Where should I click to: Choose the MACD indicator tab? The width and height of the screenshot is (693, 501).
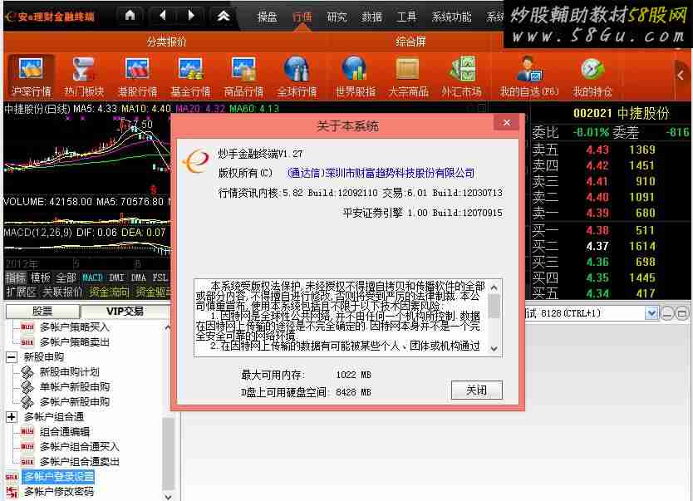pos(92,278)
